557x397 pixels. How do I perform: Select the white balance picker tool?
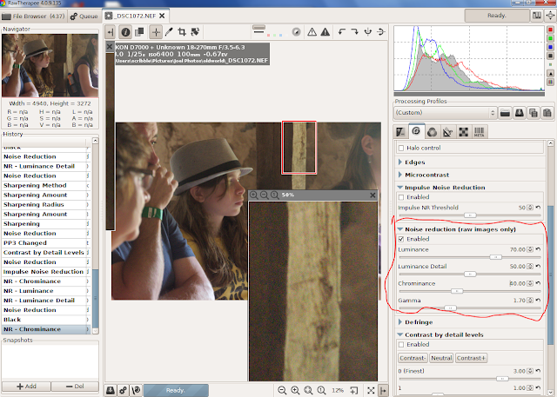pos(169,32)
